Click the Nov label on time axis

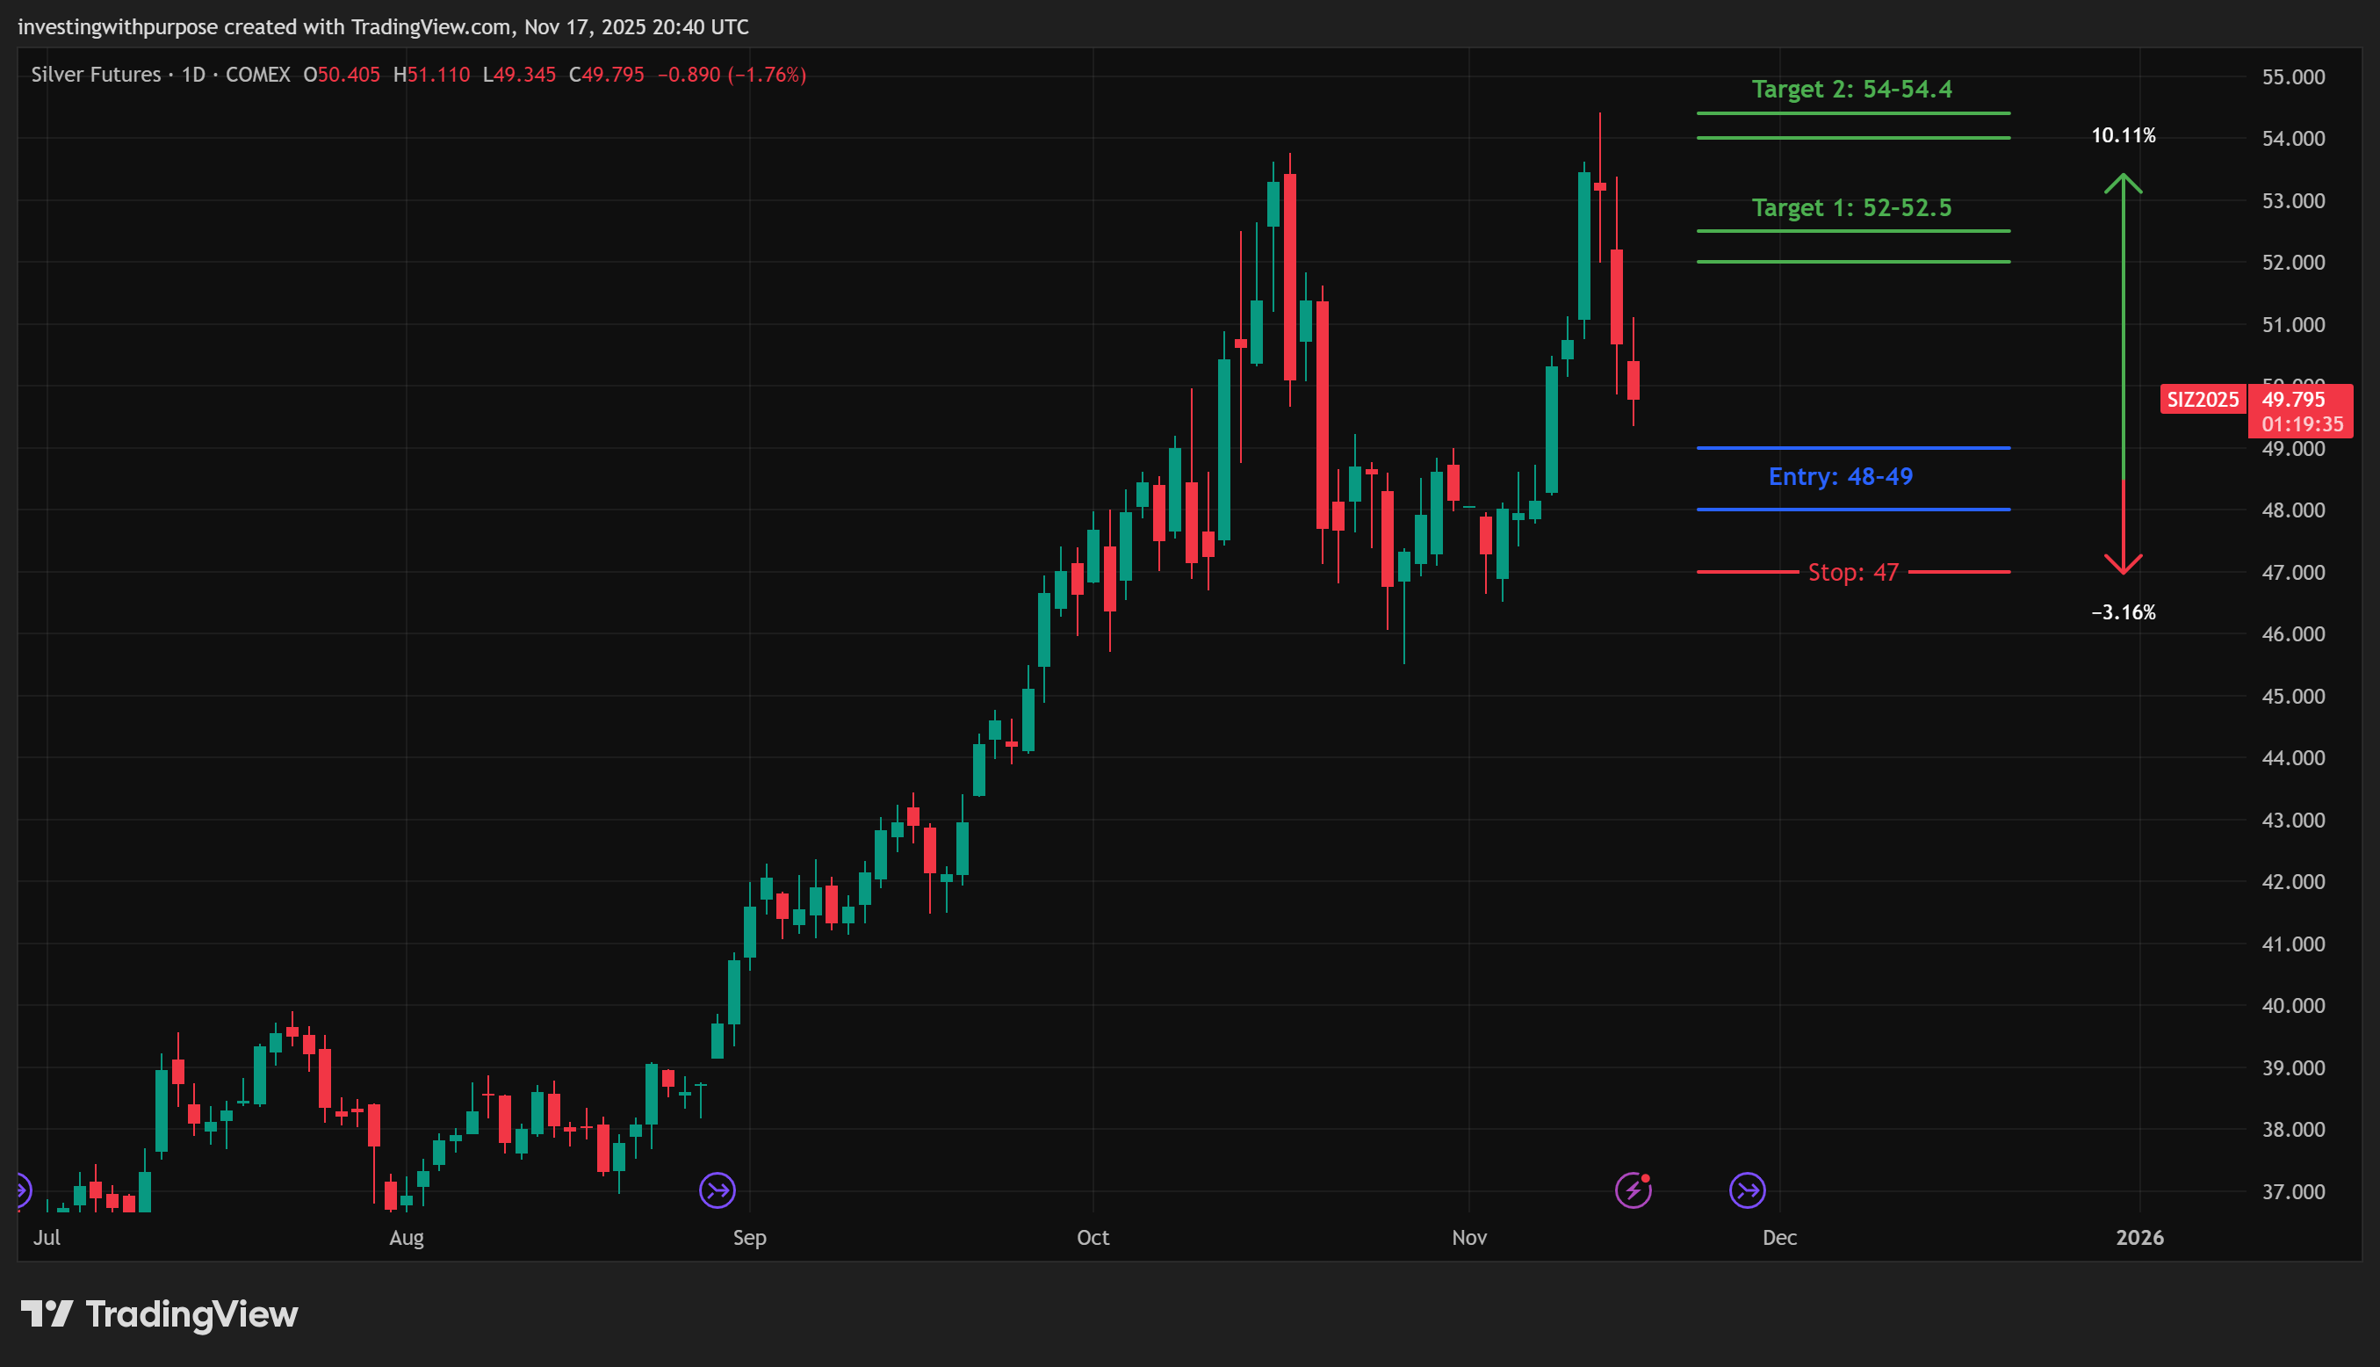1468,1238
